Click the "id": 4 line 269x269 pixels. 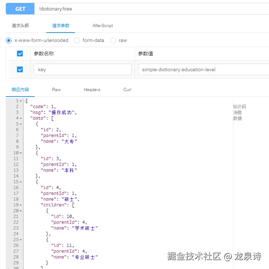click(51, 188)
